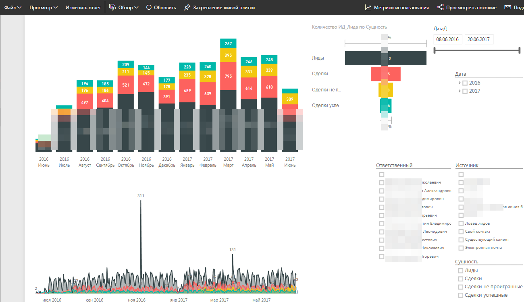Click the teal 177 segment for December 2016

tap(166, 80)
